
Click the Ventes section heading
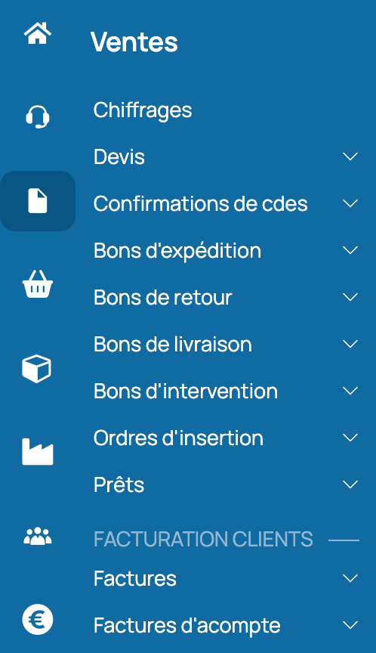point(134,42)
